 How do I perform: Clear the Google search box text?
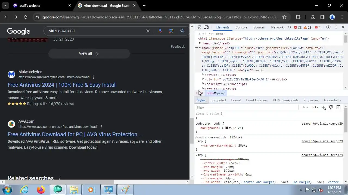(x=148, y=31)
